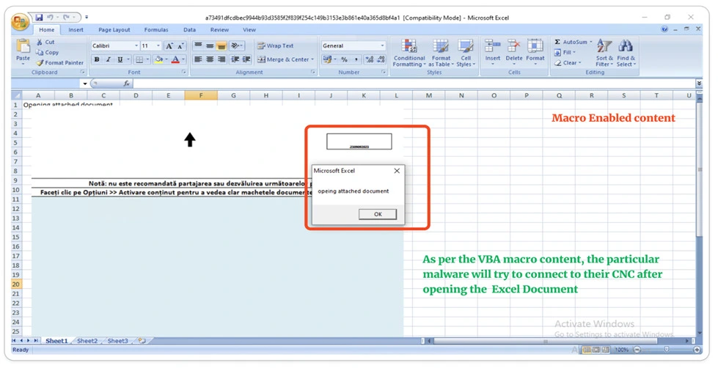Switch to the Insert ribbon tab
Image resolution: width=718 pixels, height=368 pixels.
coord(76,30)
